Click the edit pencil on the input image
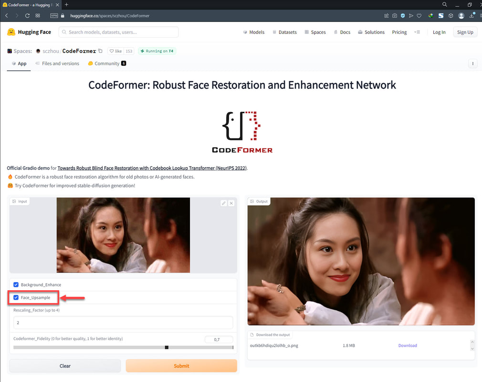Viewport: 482px width, 382px height. coord(224,203)
